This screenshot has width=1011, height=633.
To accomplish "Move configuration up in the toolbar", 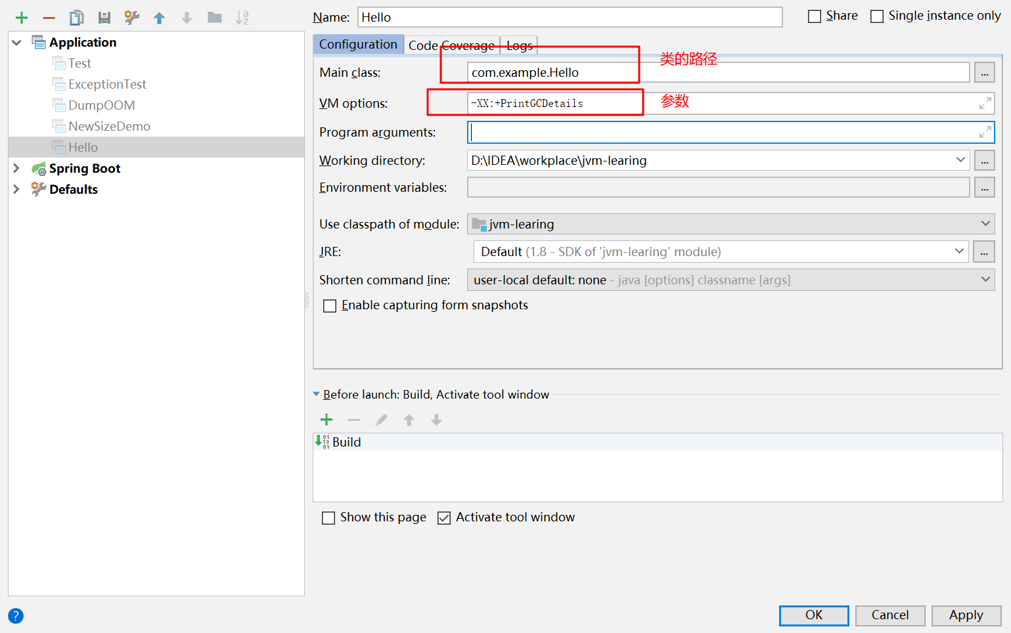I will click(160, 18).
